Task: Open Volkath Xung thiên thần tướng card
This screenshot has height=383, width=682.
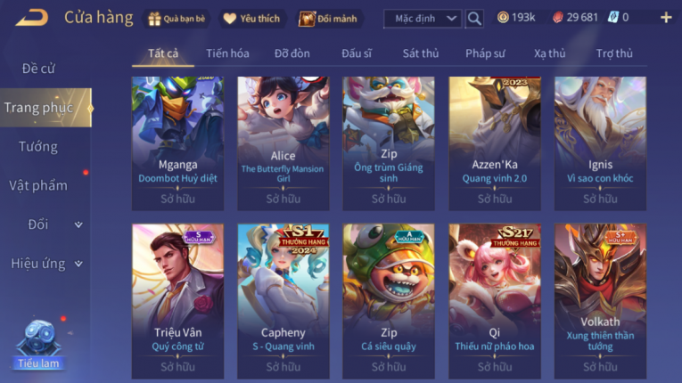Action: coord(600,301)
